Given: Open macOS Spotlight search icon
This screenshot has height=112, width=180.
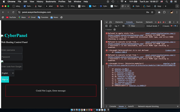Looking at the screenshot, I should [167, 2].
